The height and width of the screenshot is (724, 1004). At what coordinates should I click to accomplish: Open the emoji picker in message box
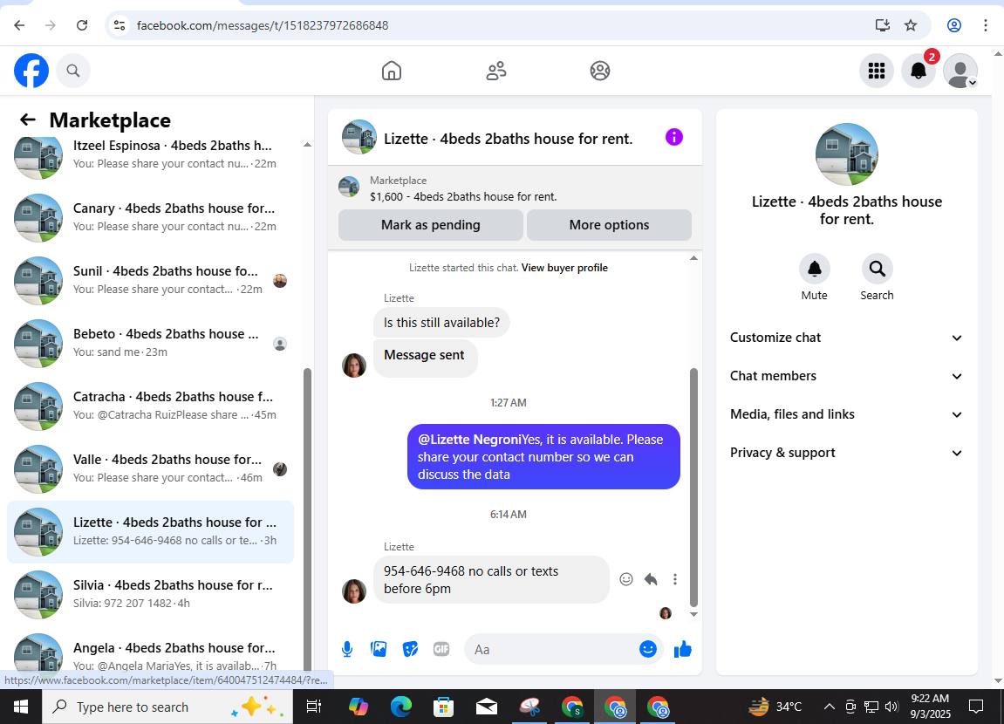648,649
